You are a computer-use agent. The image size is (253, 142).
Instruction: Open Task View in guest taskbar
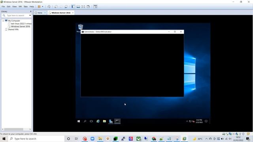pyautogui.click(x=91, y=121)
